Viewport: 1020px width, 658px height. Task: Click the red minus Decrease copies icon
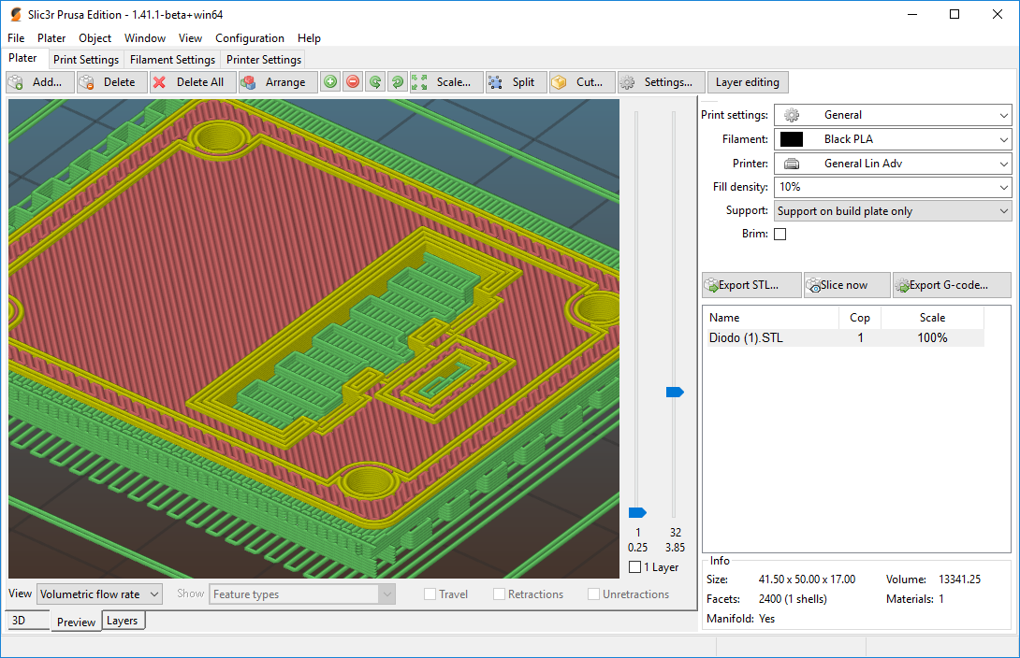pos(353,82)
